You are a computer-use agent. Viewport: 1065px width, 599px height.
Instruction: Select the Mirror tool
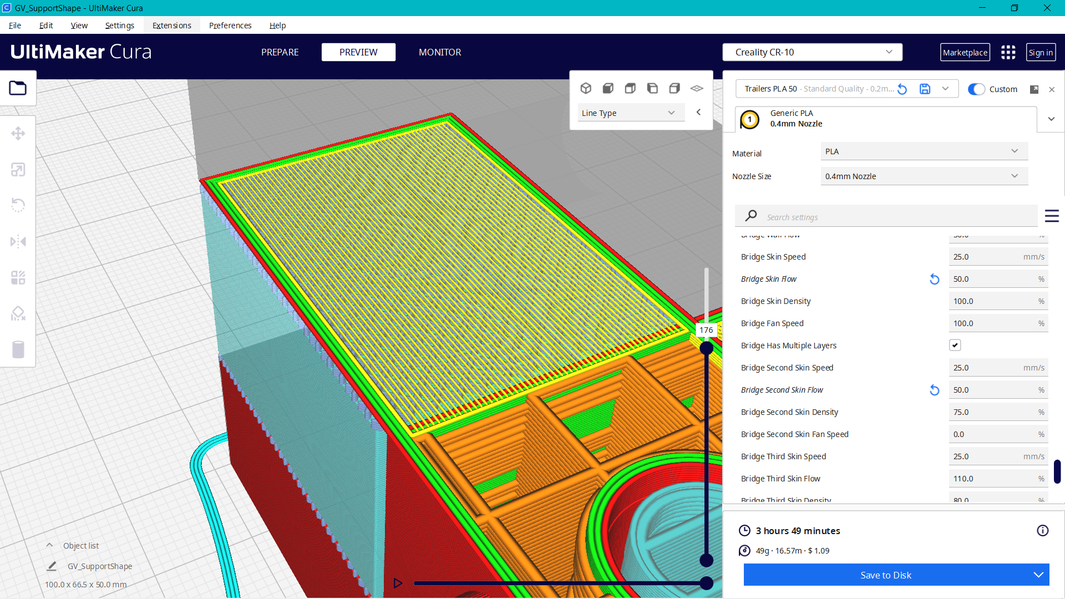(x=18, y=241)
